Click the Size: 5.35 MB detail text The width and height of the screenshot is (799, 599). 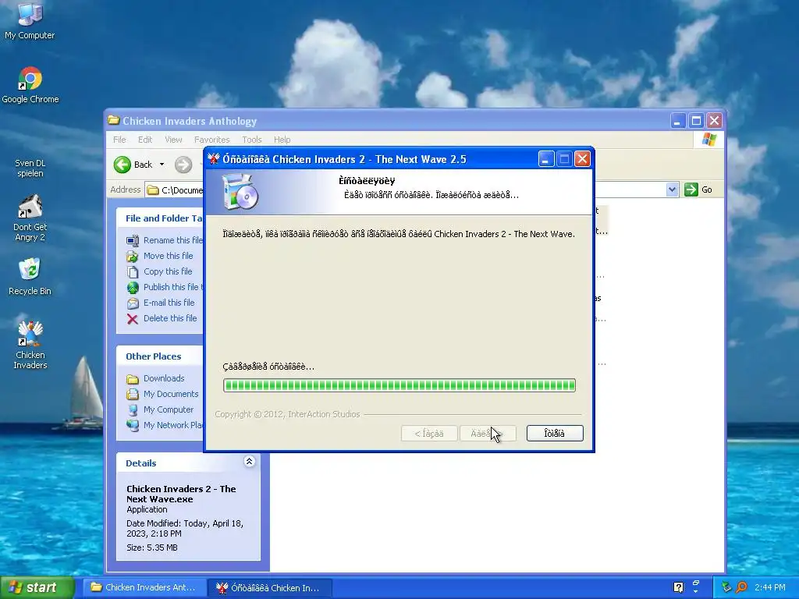coord(152,548)
